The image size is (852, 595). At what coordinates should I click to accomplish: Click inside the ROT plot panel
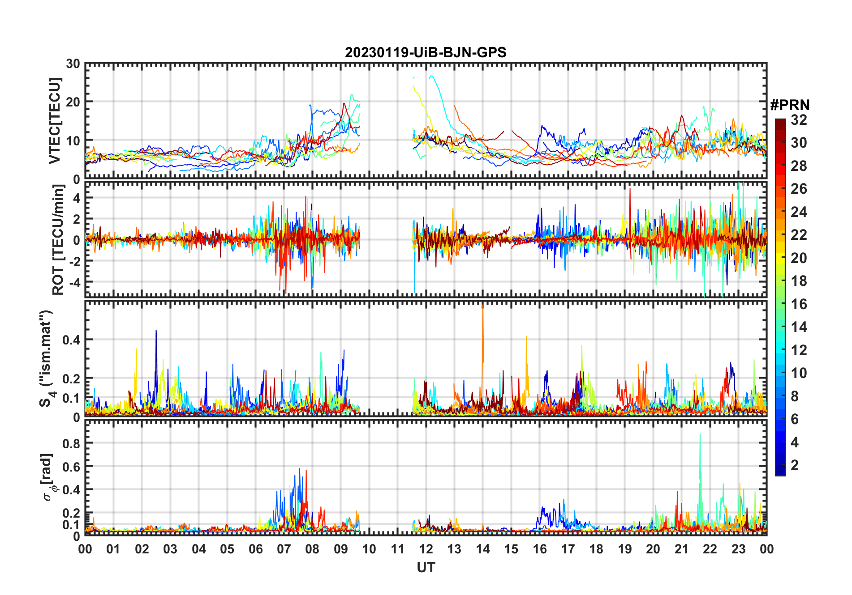426,239
